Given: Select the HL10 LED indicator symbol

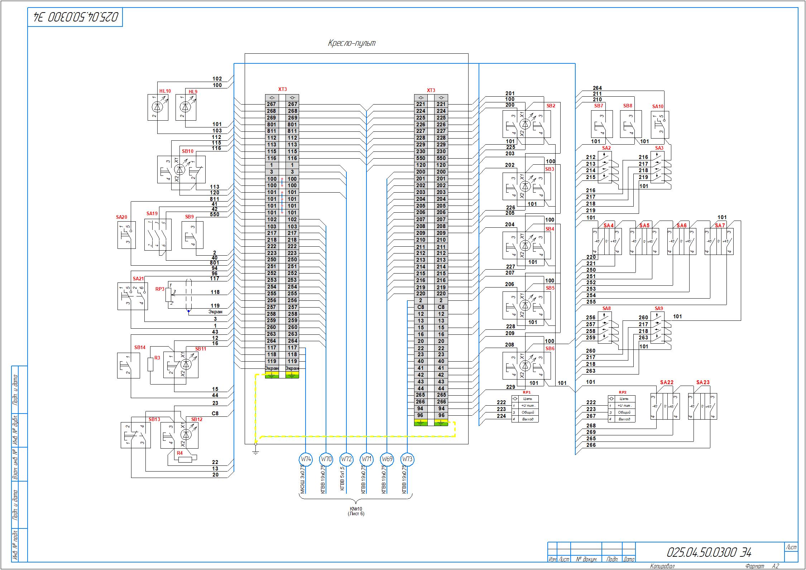Looking at the screenshot, I should tap(158, 107).
